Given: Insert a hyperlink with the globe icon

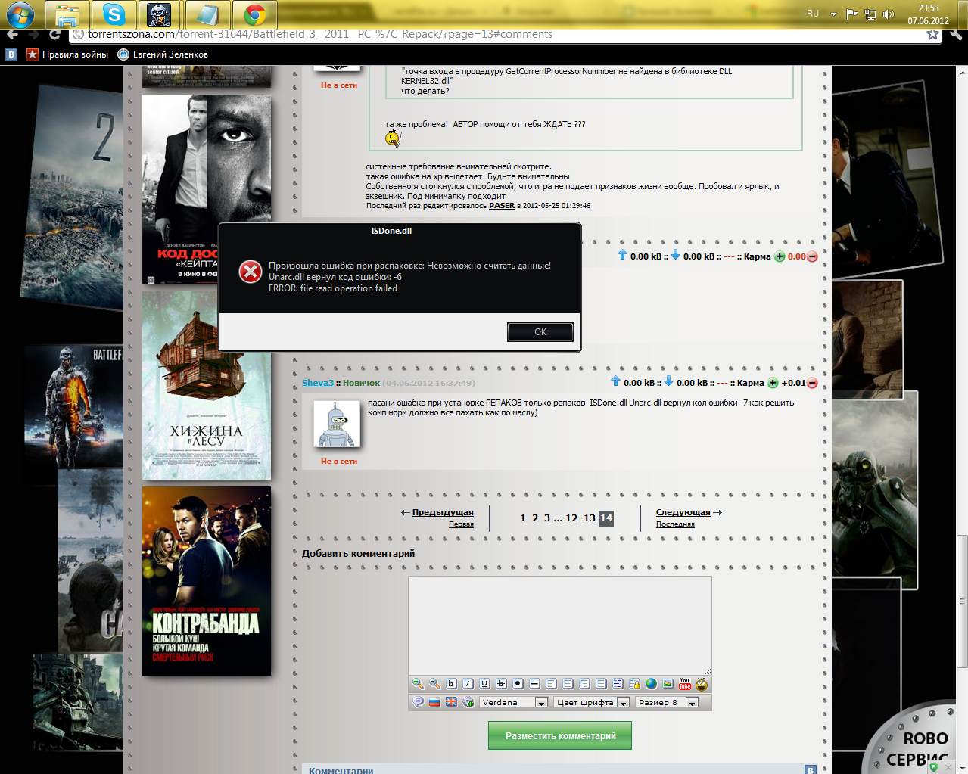Looking at the screenshot, I should pos(651,684).
